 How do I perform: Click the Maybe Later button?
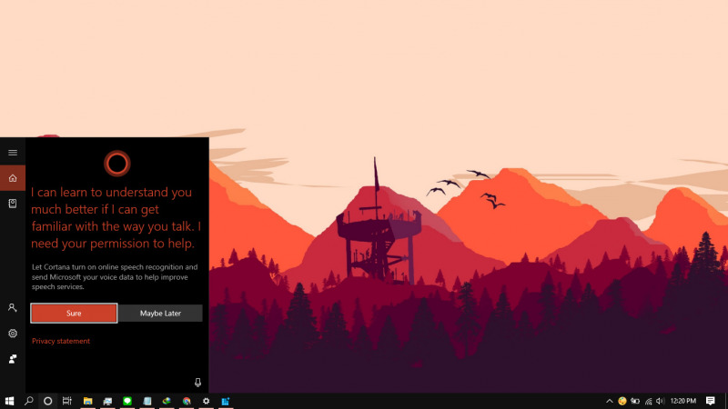[x=160, y=313]
